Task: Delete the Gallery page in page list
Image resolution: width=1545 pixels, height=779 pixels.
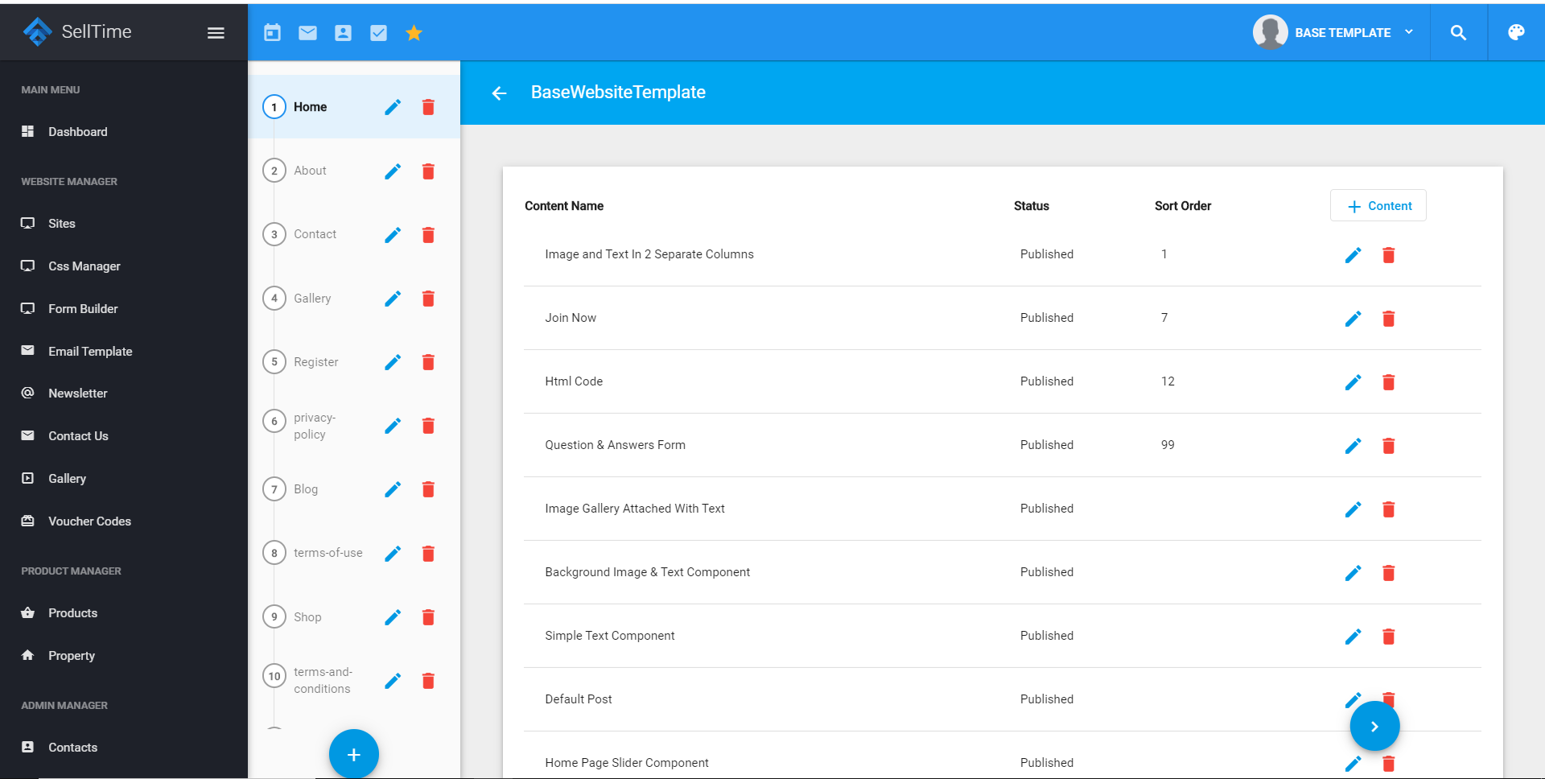Action: click(428, 299)
